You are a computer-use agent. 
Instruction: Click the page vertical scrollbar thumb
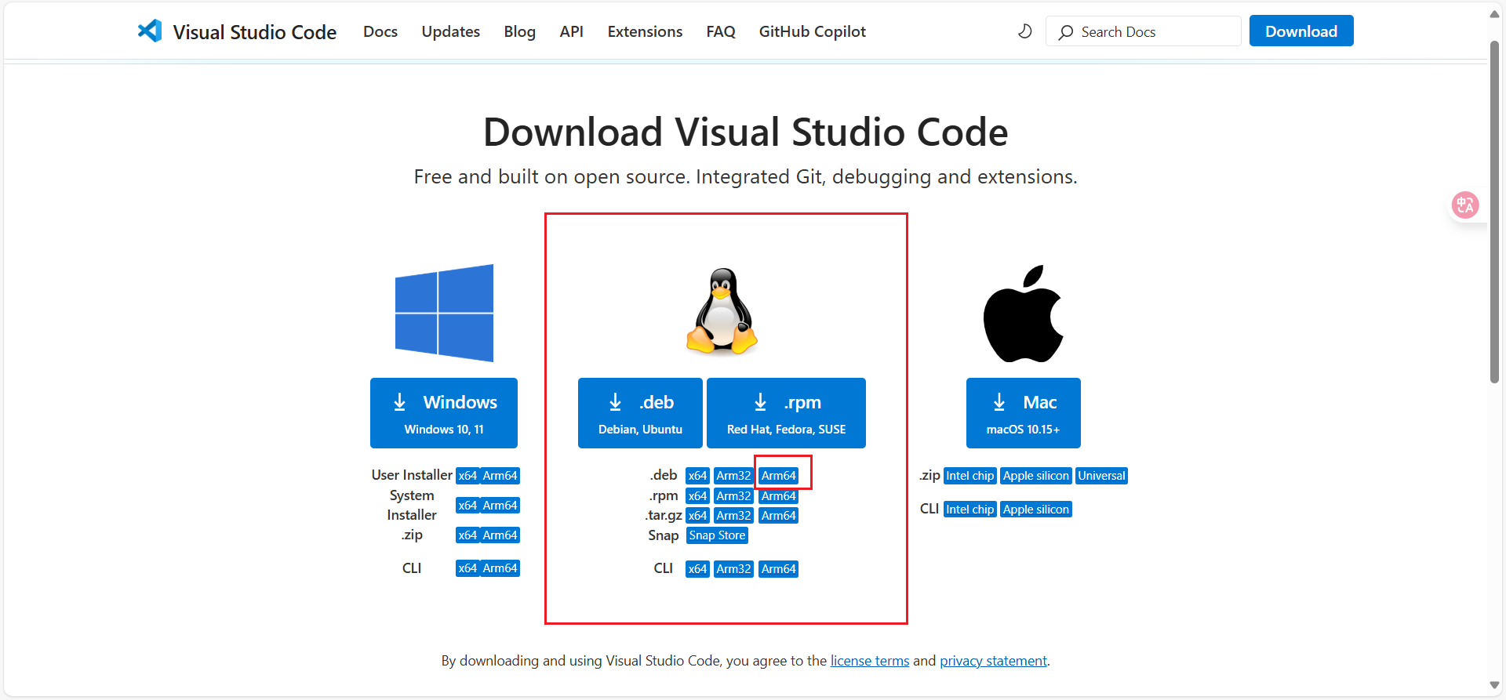tap(1494, 212)
